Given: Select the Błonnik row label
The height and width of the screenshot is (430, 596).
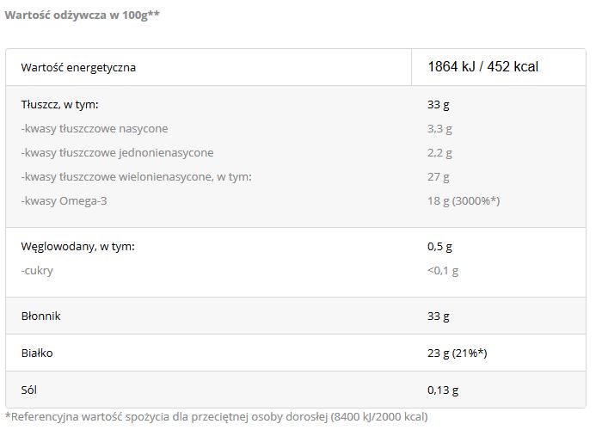Looking at the screenshot, I should pos(40,316).
